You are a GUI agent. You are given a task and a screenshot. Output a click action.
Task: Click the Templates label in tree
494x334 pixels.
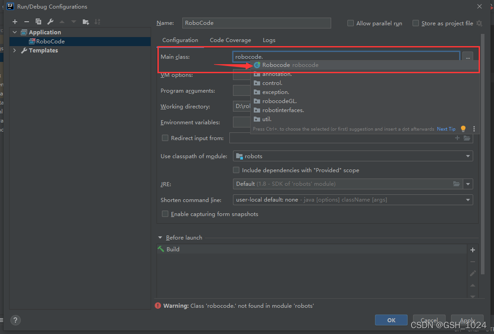43,50
